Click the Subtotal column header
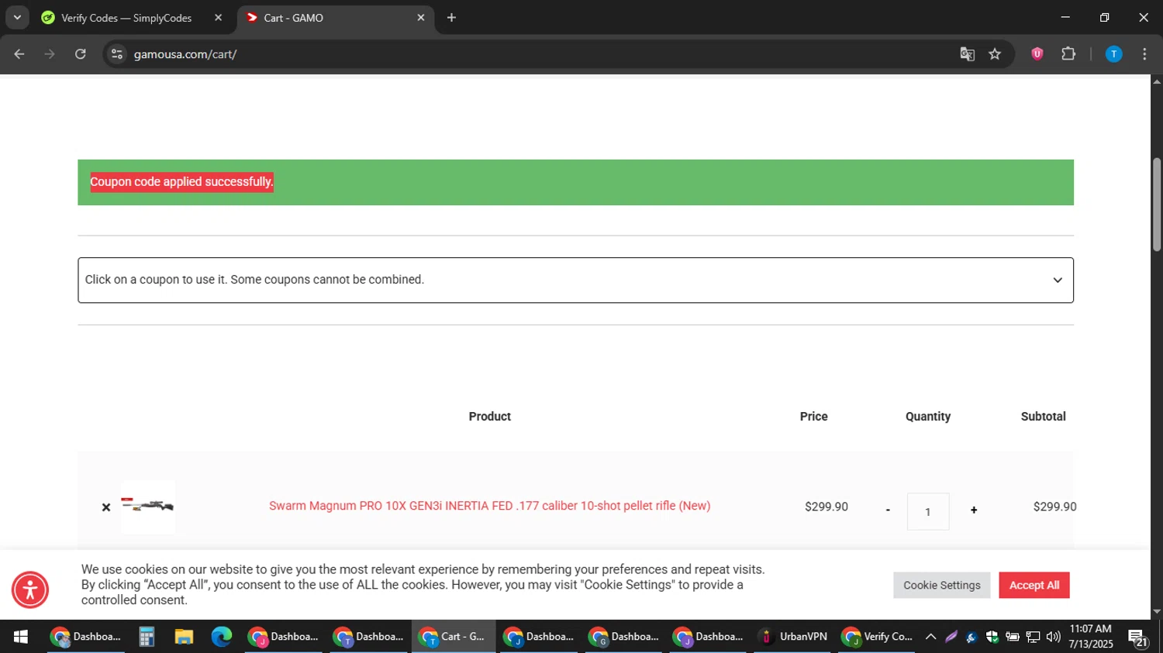This screenshot has width=1163, height=653. [x=1043, y=416]
